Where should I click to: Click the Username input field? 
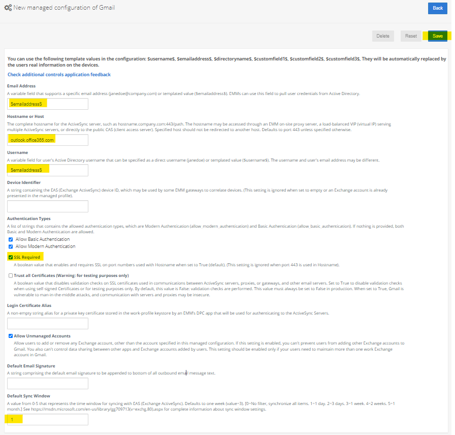point(48,170)
